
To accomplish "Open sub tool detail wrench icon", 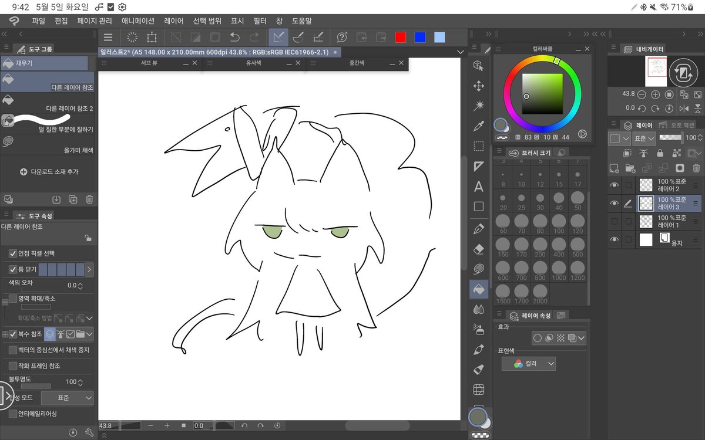I will (x=89, y=432).
